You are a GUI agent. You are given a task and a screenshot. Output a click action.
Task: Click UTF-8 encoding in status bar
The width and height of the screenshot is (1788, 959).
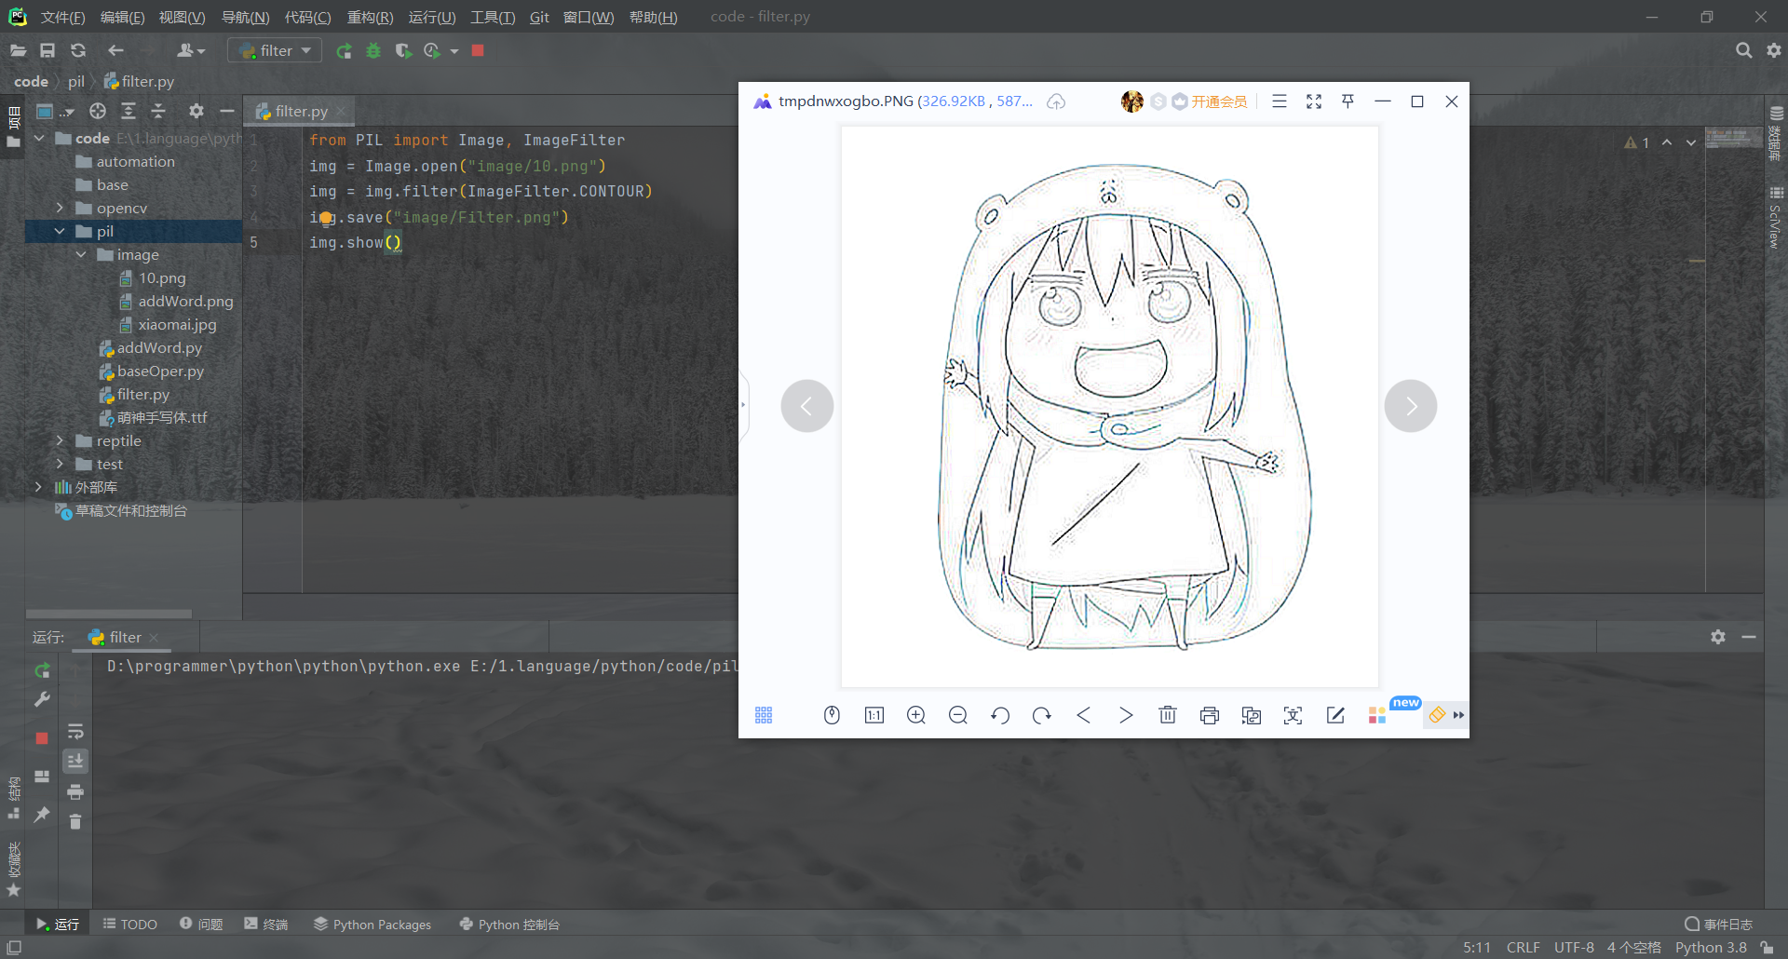point(1574,947)
